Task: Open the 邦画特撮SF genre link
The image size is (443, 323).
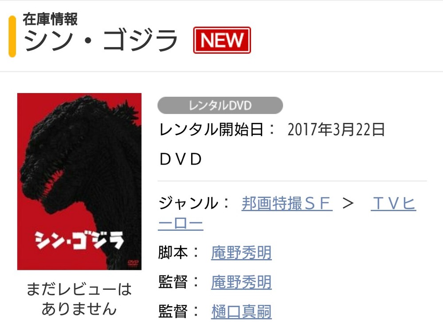Action: (287, 204)
